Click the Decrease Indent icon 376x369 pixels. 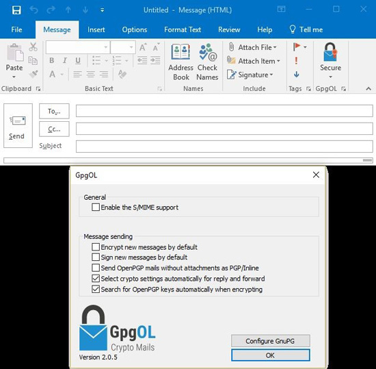(x=142, y=60)
